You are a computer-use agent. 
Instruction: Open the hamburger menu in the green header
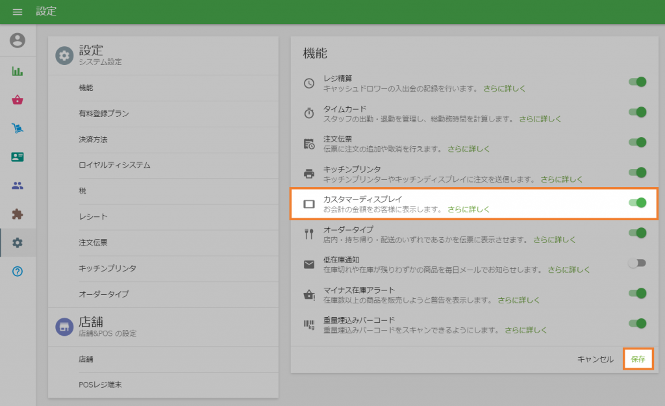point(18,11)
